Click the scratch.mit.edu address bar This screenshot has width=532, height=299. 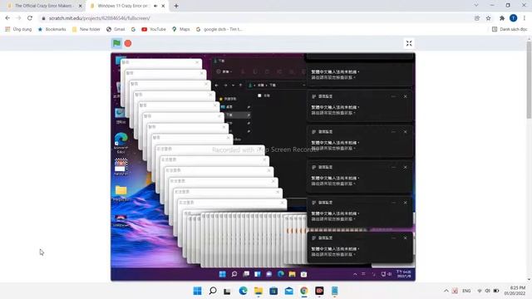(254, 18)
